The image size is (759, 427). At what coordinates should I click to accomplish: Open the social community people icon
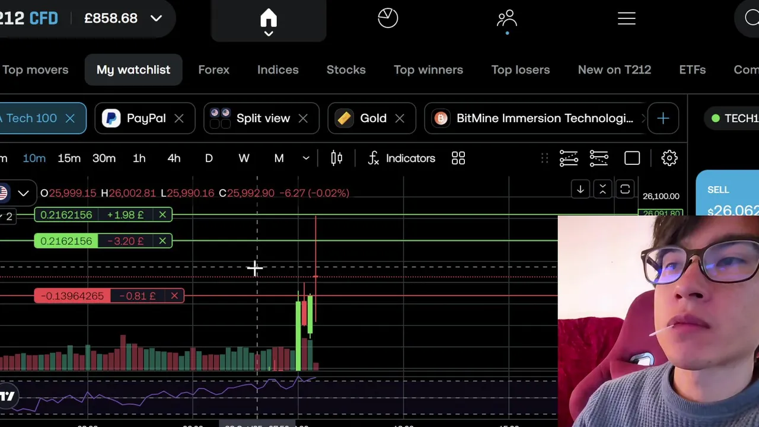507,18
